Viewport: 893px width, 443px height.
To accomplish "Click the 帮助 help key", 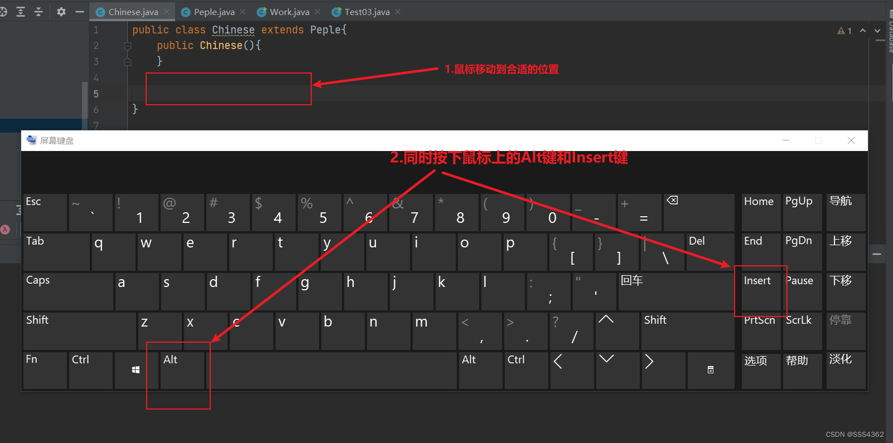I will point(803,371).
